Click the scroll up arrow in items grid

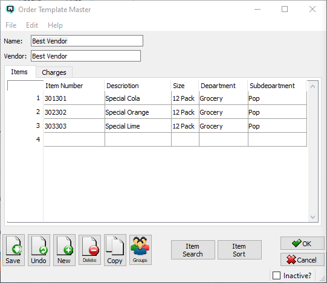(312, 86)
